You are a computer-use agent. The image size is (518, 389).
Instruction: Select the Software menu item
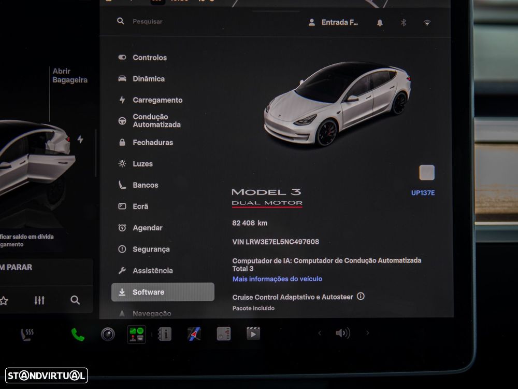[163, 292]
